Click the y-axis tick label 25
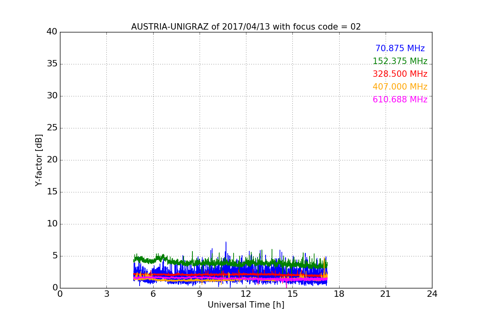This screenshot has width=480, height=320. click(x=52, y=128)
